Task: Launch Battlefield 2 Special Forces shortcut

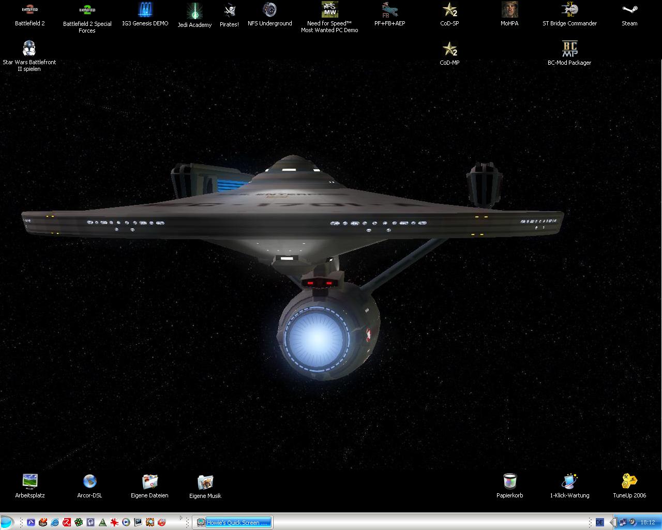Action: click(87, 18)
